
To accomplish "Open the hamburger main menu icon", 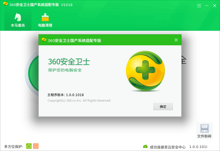I will (199, 5).
